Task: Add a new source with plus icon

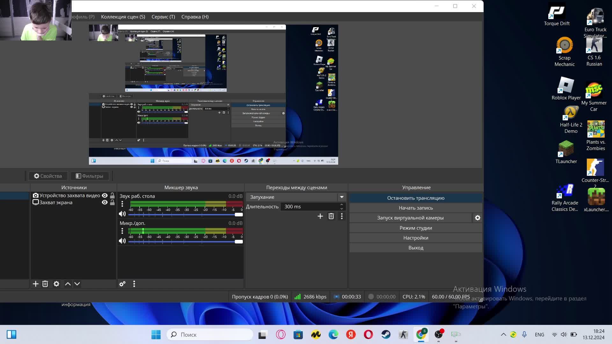Action: pos(36,284)
